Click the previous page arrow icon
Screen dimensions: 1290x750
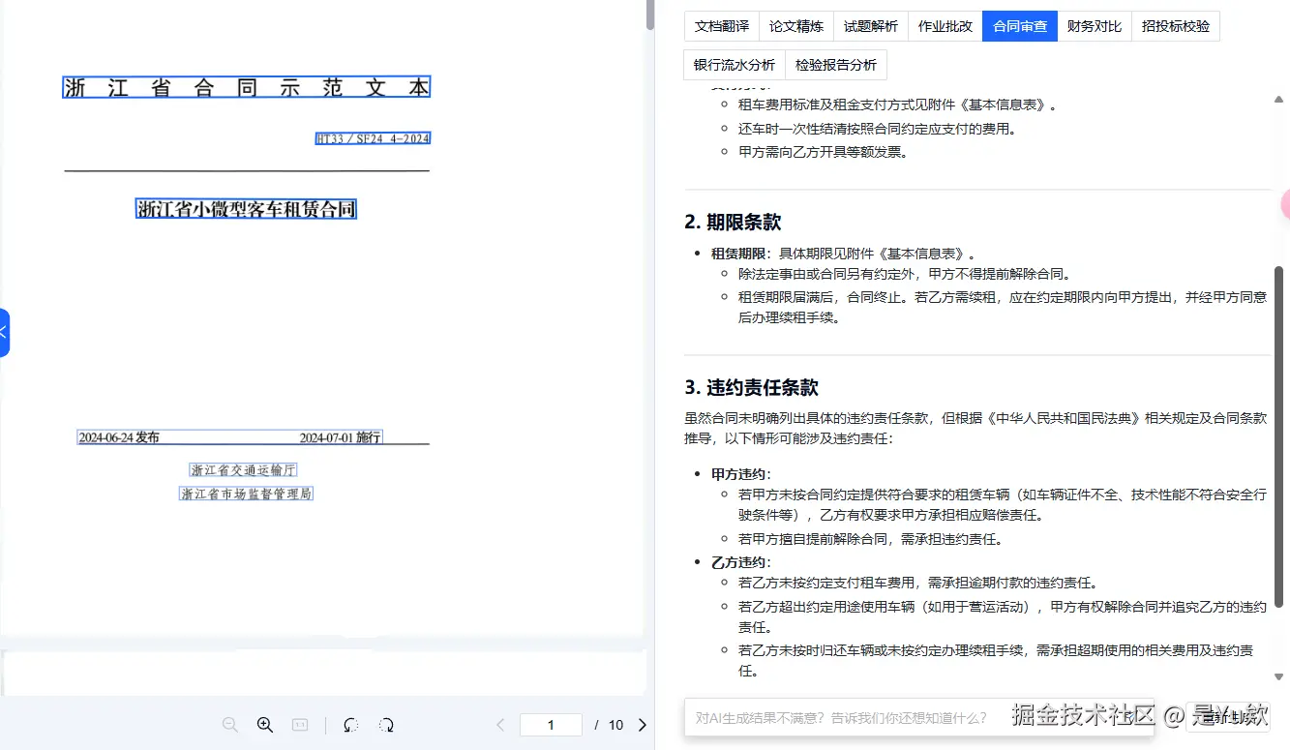499,724
